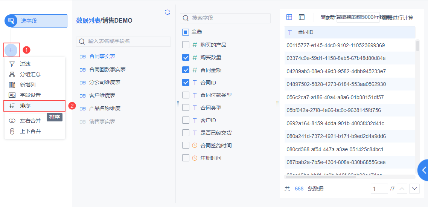Check the 购买的产品 field
This screenshot has height=207, width=428.
pyautogui.click(x=186, y=45)
